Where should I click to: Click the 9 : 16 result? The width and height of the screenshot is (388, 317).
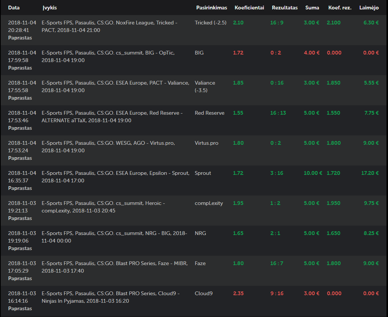click(277, 294)
